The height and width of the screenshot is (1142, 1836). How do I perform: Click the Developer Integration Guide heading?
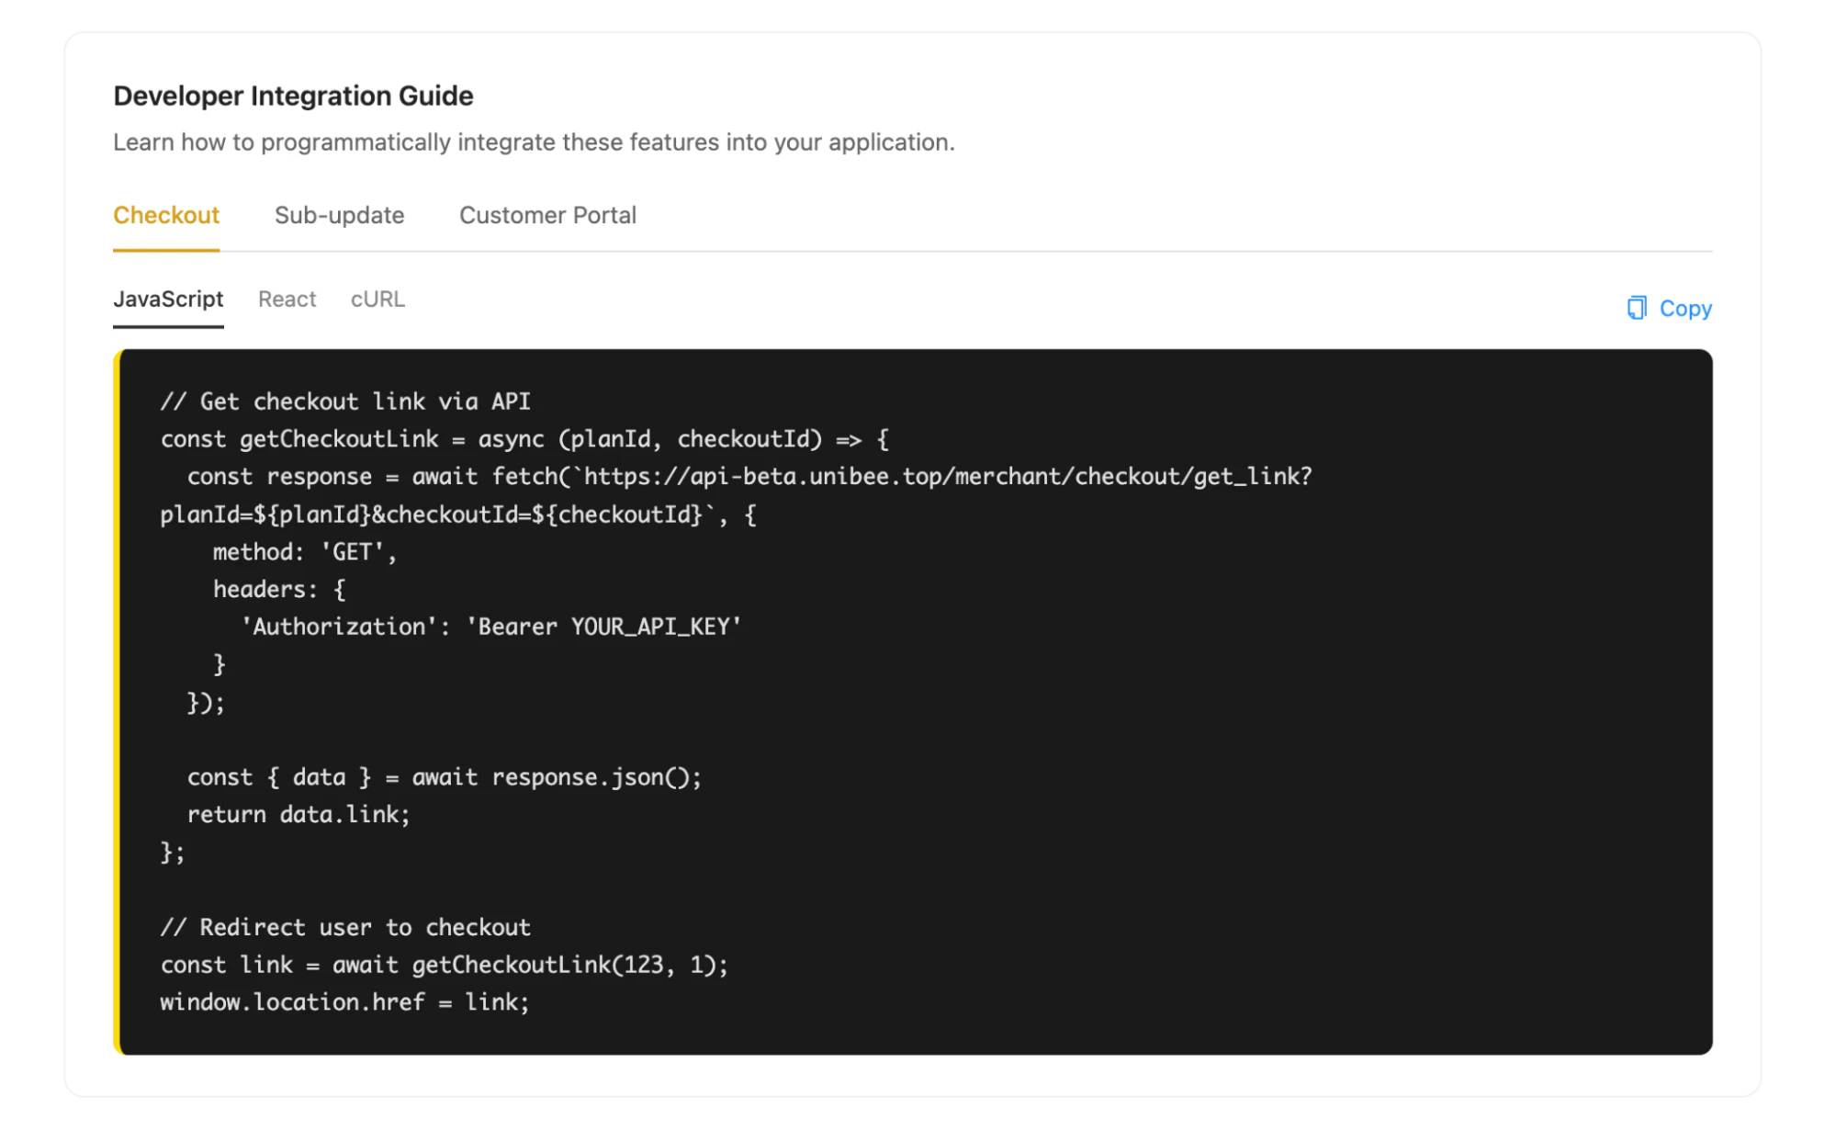tap(293, 96)
